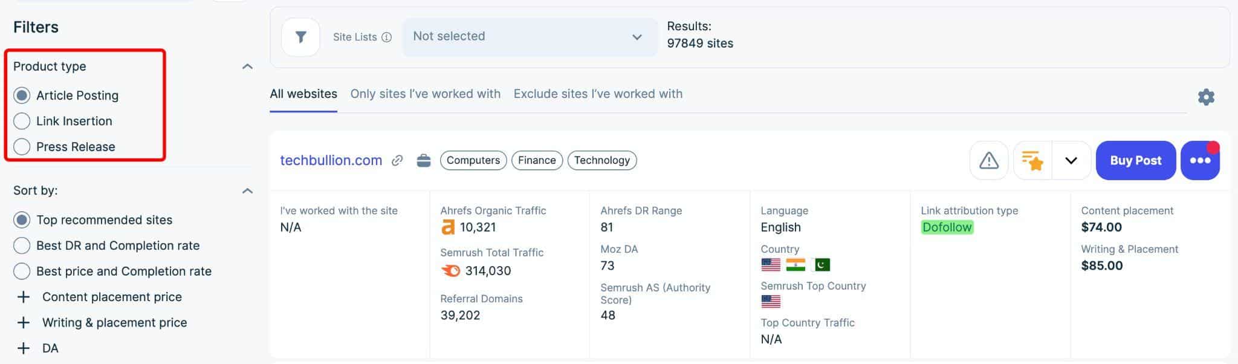Collapse the Sort by section
This screenshot has width=1238, height=364.
(247, 191)
